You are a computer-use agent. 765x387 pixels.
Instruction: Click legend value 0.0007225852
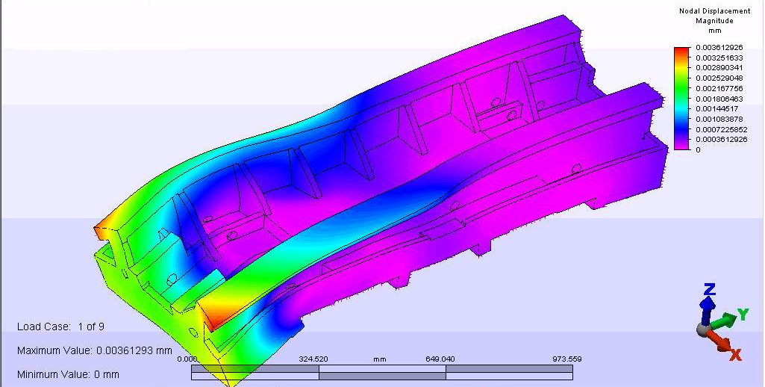719,129
